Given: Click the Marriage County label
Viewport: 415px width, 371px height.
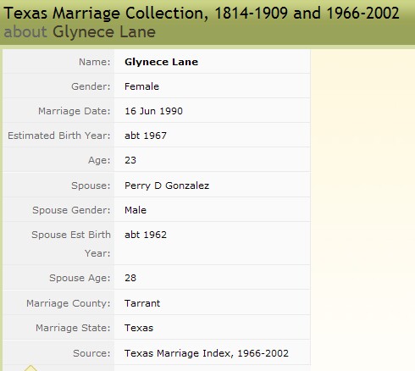Looking at the screenshot, I should click(69, 303).
